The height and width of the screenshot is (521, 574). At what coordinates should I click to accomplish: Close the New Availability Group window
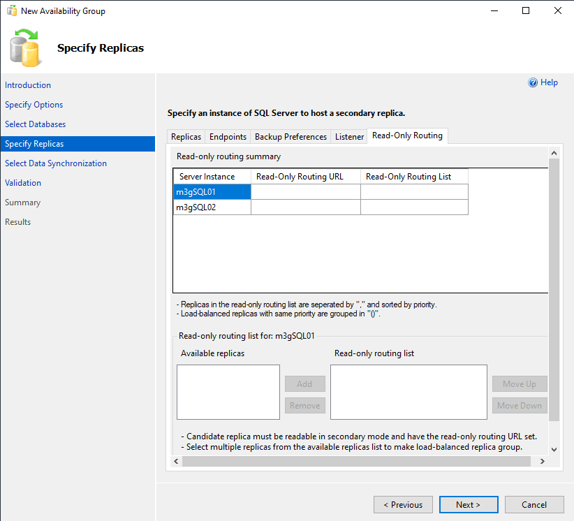(557, 10)
